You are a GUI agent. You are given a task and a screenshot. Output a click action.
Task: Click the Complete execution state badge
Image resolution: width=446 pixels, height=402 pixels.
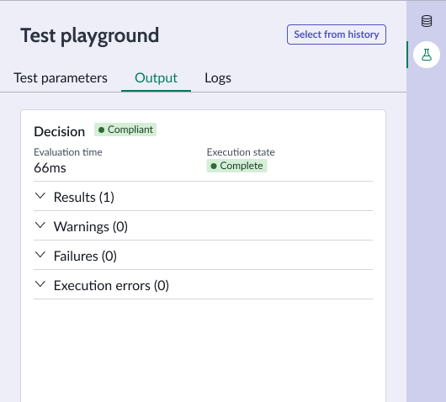(236, 166)
